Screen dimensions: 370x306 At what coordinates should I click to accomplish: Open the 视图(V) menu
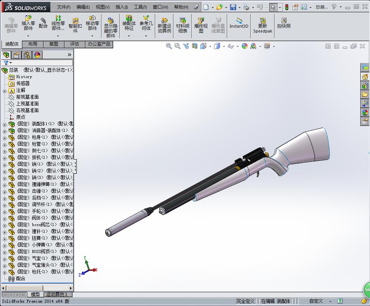point(103,7)
